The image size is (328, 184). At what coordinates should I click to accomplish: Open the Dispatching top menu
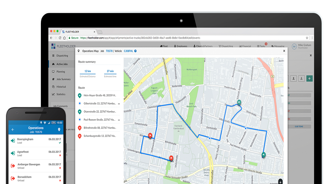(226, 46)
